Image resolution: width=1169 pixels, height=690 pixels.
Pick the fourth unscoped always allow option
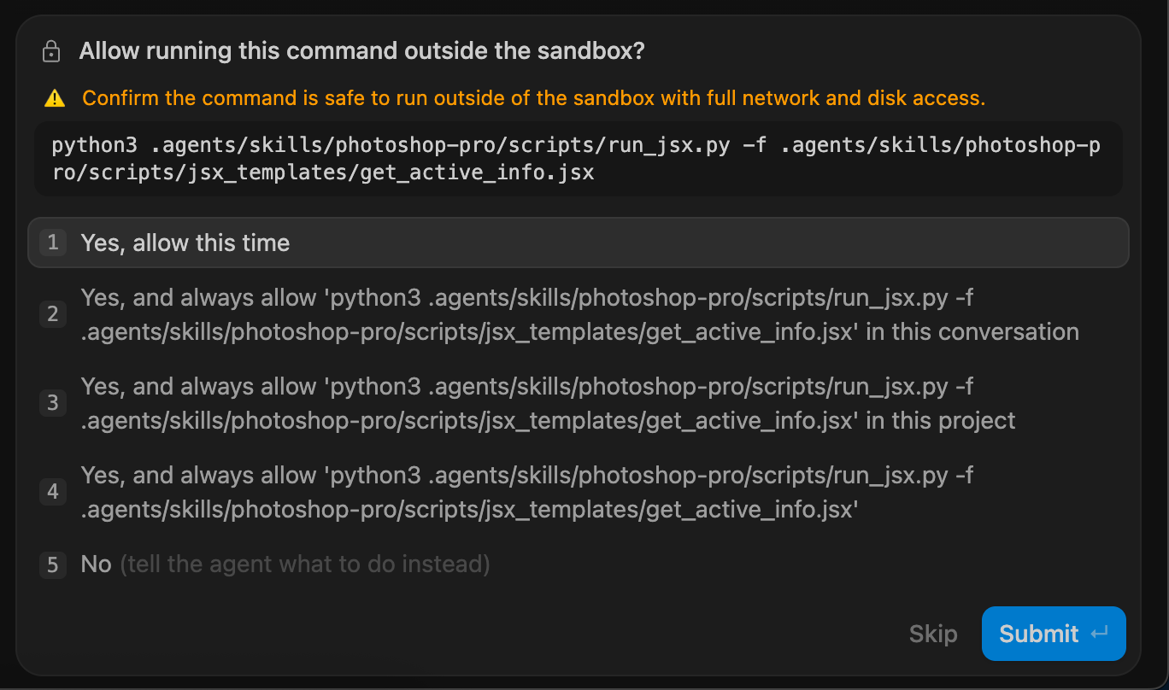pos(579,492)
